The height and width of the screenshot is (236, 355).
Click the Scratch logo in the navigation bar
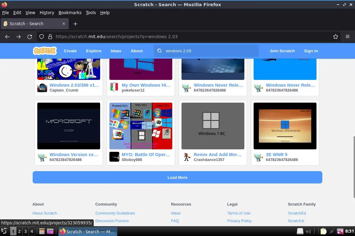[x=45, y=51]
